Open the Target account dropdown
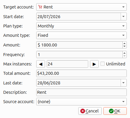This screenshot has height=118, width=130. click(82, 7)
